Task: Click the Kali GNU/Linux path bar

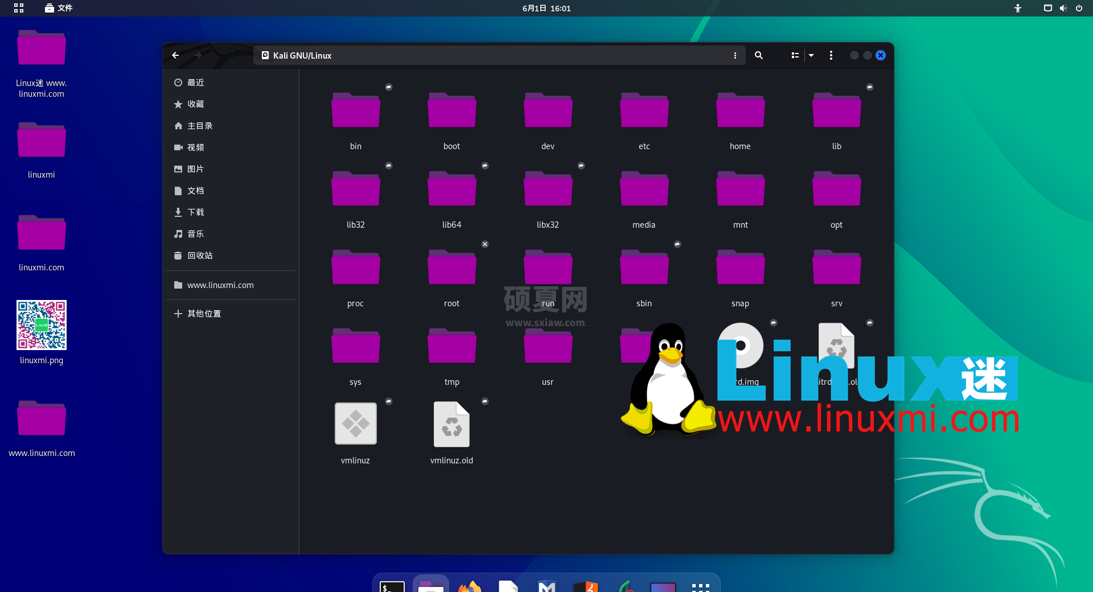Action: click(499, 55)
